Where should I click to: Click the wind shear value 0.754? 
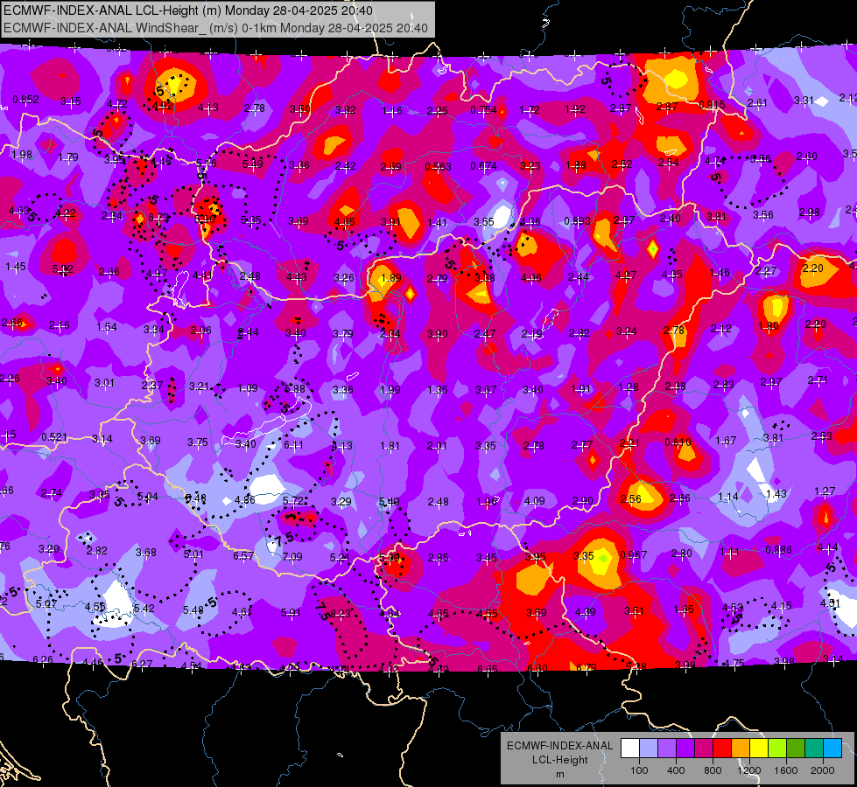tap(484, 110)
